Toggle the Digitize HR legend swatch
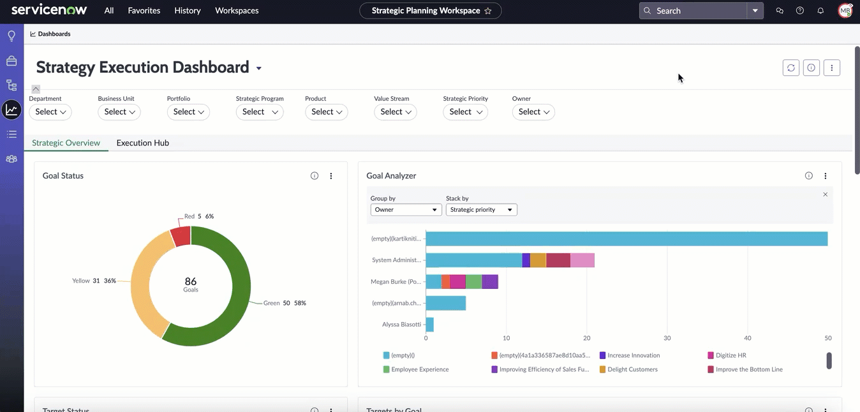 (x=711, y=355)
